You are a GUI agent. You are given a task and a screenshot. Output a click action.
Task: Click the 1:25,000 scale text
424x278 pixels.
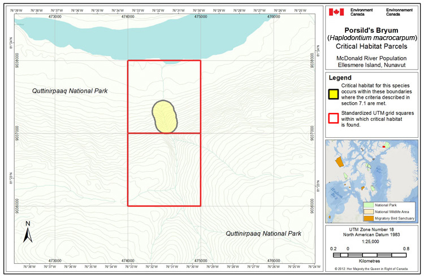(374, 240)
